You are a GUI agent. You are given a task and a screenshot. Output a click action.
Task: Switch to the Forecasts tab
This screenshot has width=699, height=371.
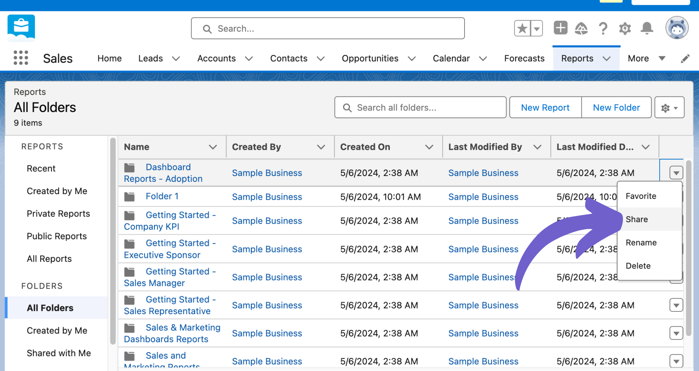click(524, 59)
